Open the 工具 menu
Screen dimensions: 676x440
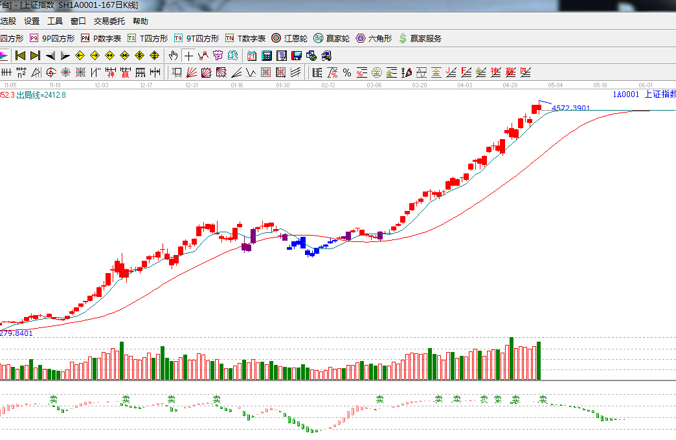55,21
